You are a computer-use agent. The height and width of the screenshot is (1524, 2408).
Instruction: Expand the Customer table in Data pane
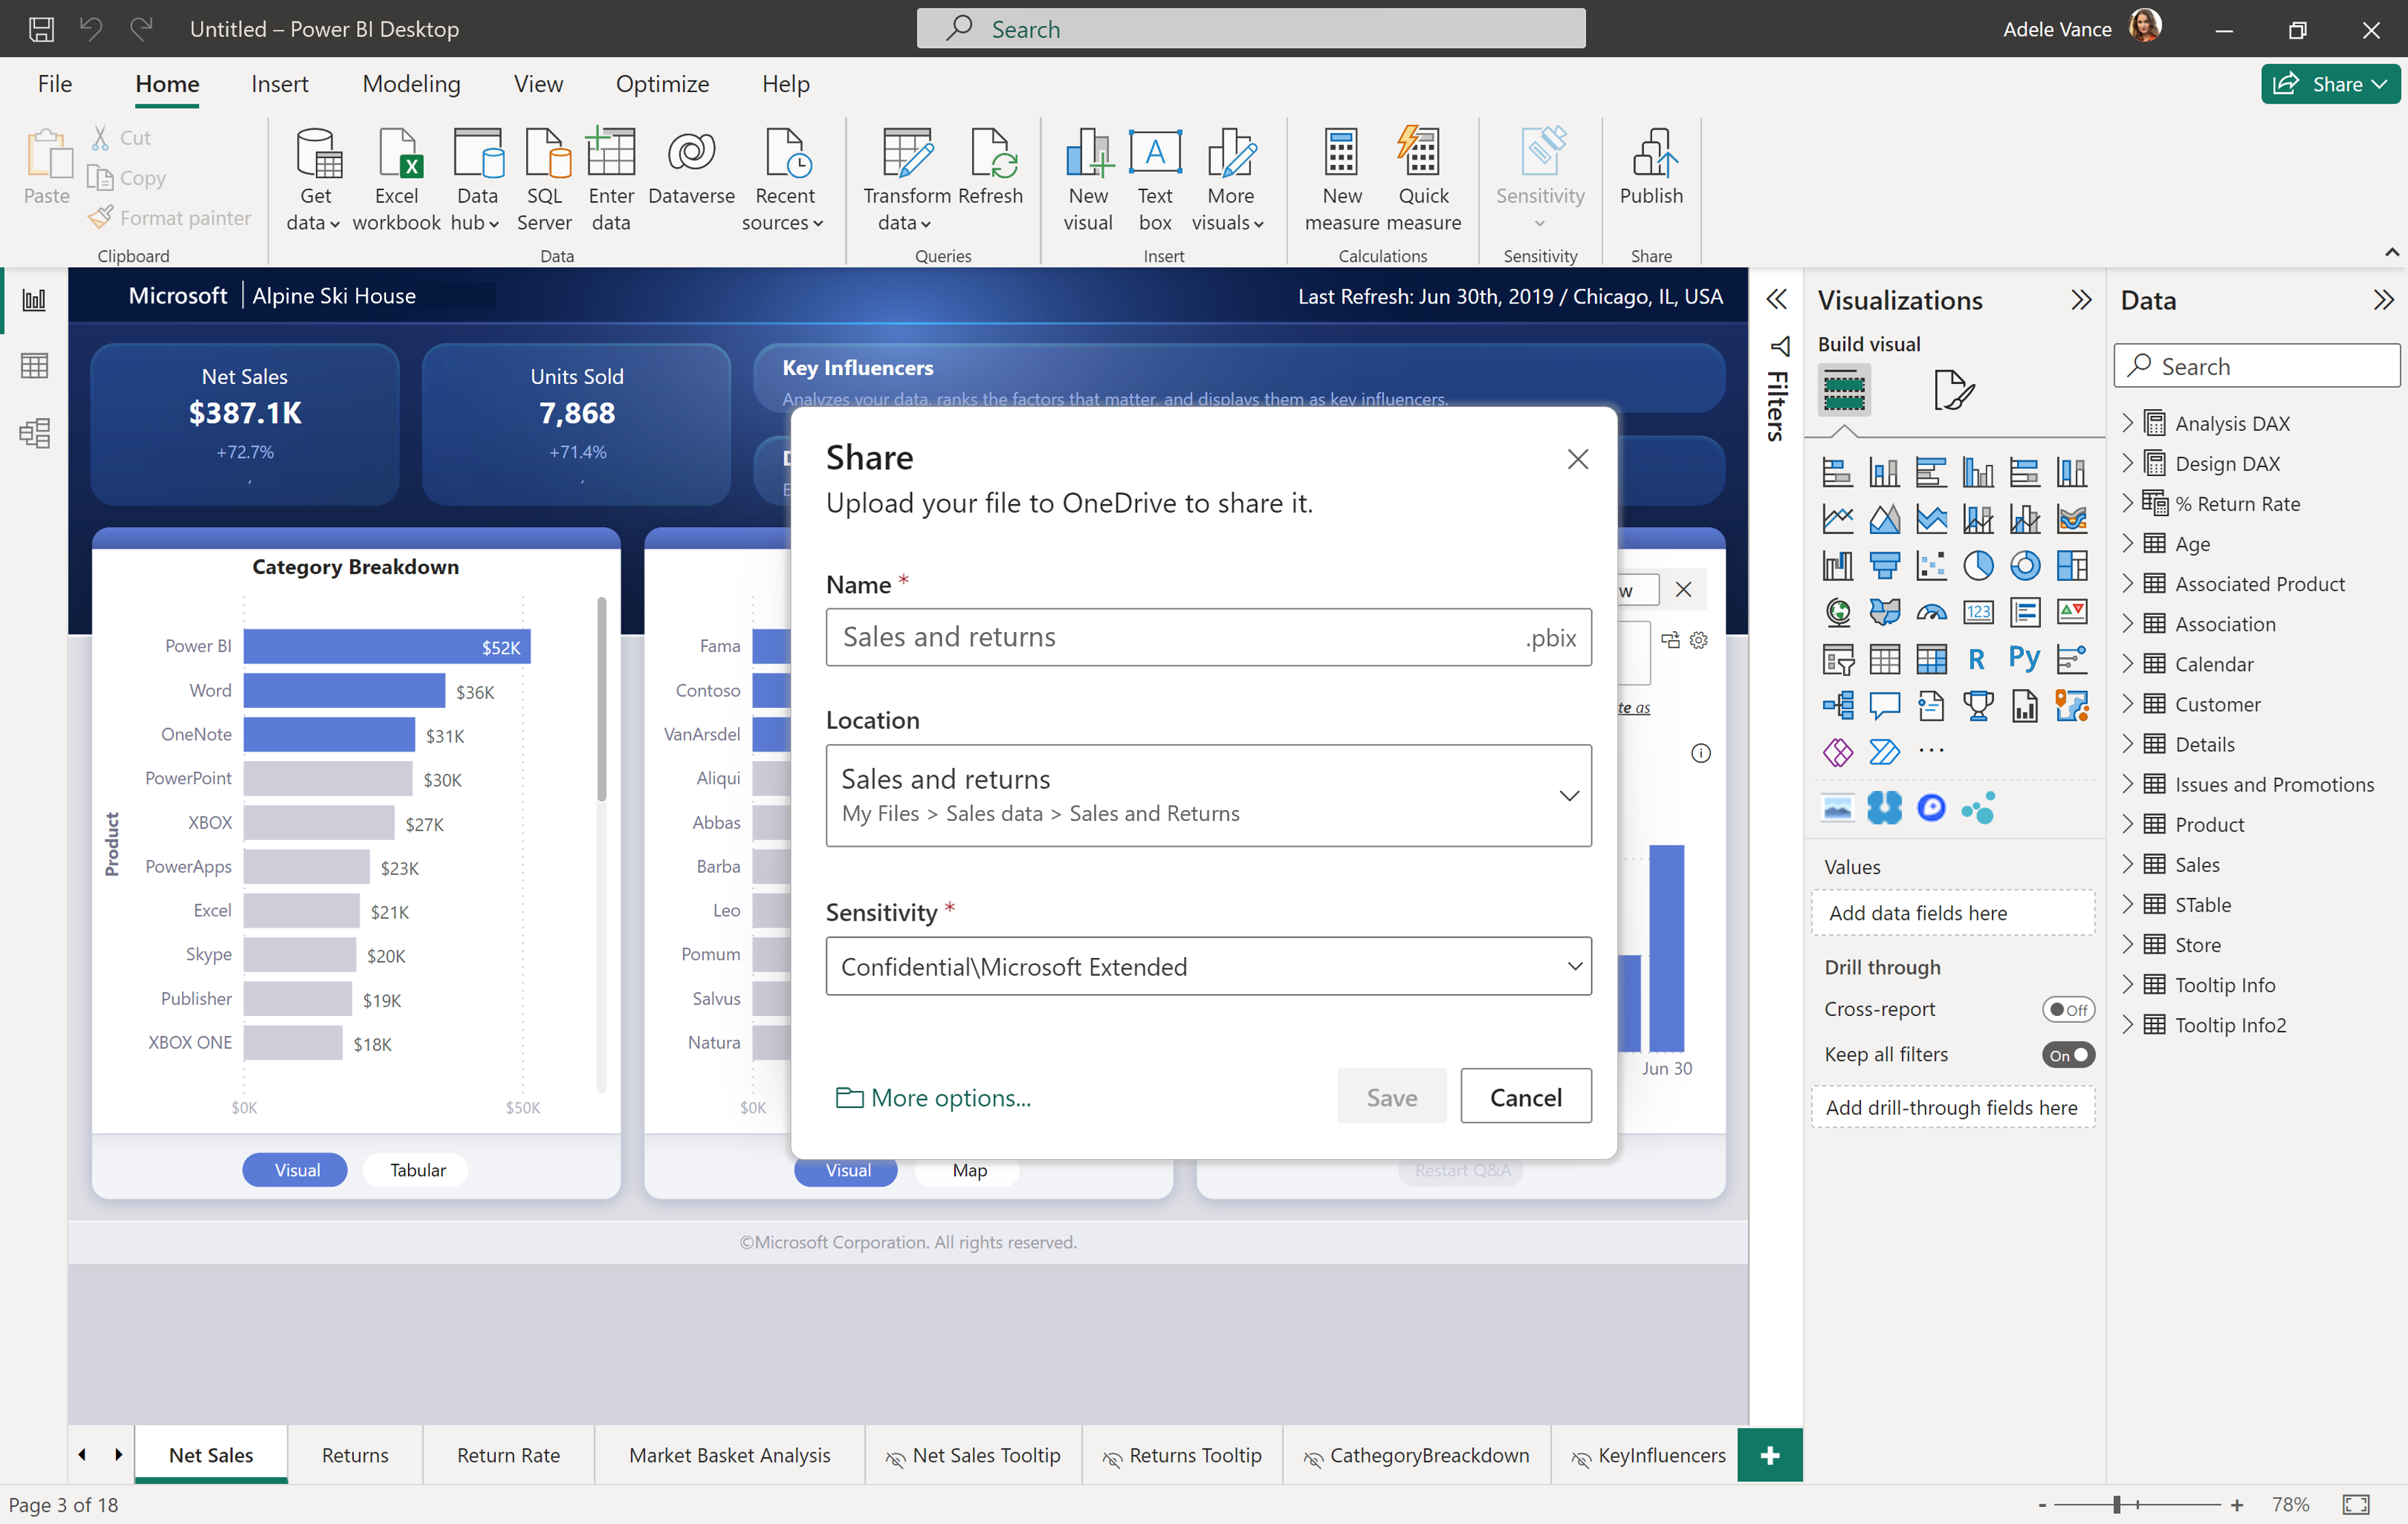pos(2127,704)
